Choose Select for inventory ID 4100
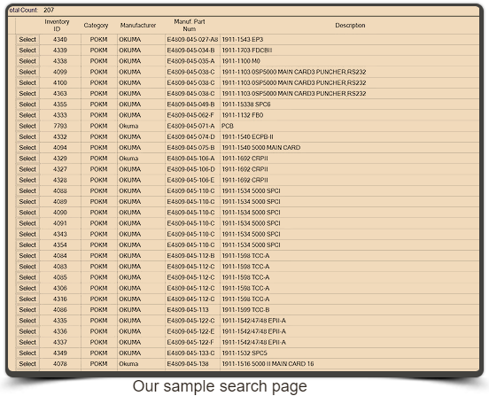The width and height of the screenshot is (489, 396). [27, 82]
